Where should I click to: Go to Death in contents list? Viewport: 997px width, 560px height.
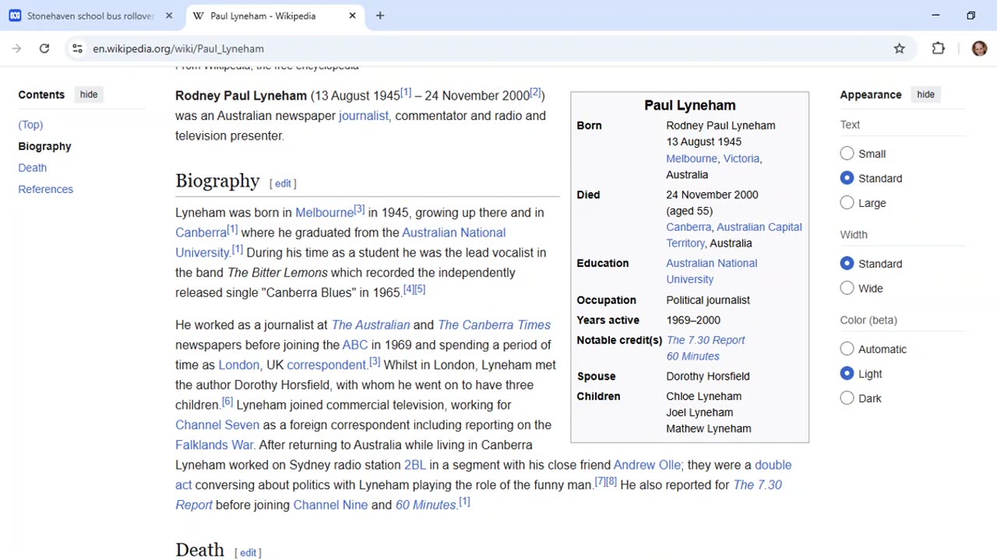point(32,167)
